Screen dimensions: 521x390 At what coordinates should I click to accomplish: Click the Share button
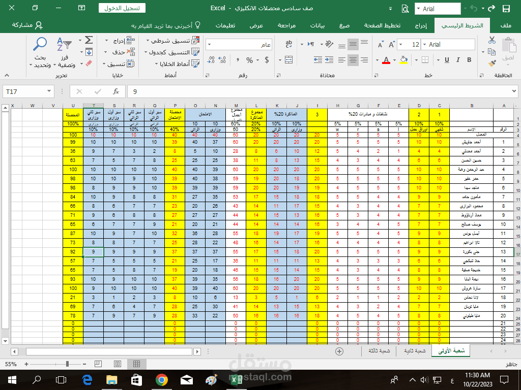(27, 25)
